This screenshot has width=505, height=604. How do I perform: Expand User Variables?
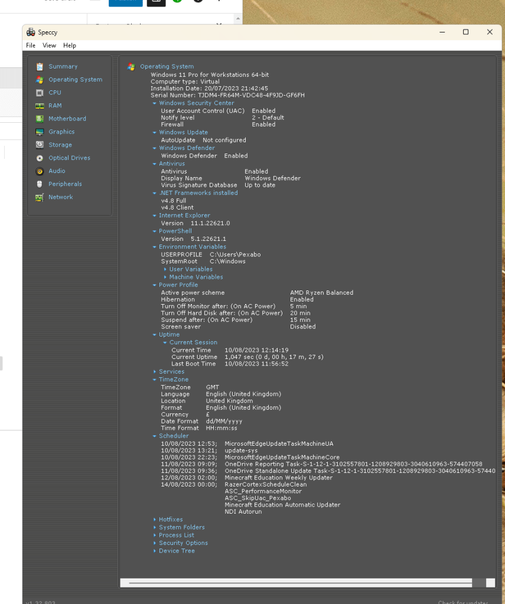(165, 269)
